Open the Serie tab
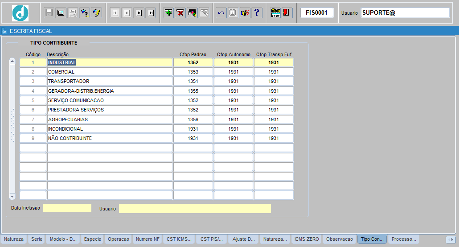Screen dimensions: 459x247 tap(37, 239)
